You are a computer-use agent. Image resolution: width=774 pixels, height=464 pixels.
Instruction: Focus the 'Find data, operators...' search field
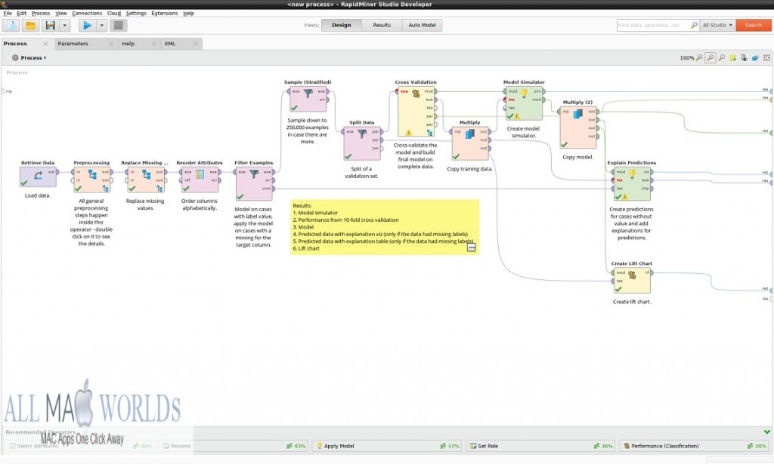pyautogui.click(x=654, y=25)
